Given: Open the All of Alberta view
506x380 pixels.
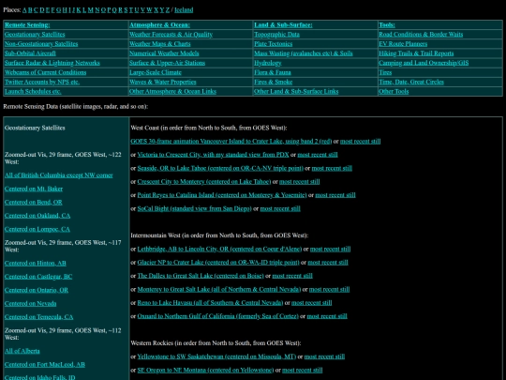Looking at the screenshot, I should point(22,351).
